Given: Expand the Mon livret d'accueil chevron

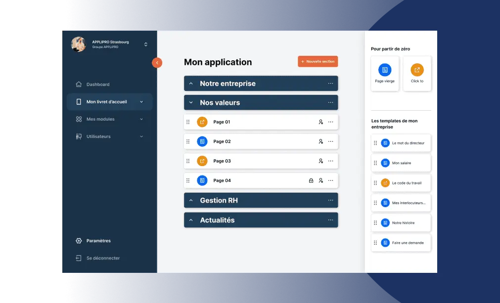Looking at the screenshot, I should (141, 102).
